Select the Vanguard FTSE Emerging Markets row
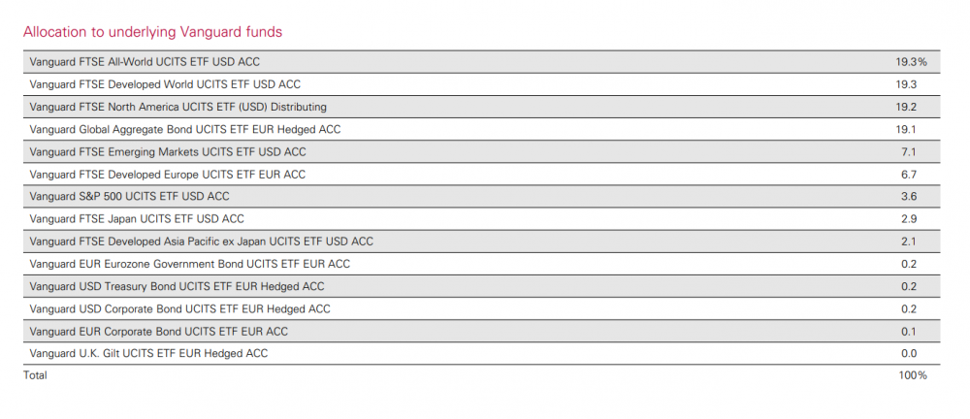The image size is (970, 419). tap(475, 151)
